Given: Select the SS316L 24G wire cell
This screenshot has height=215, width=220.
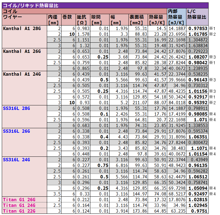Looking at the screenshot, I should (24, 177).
